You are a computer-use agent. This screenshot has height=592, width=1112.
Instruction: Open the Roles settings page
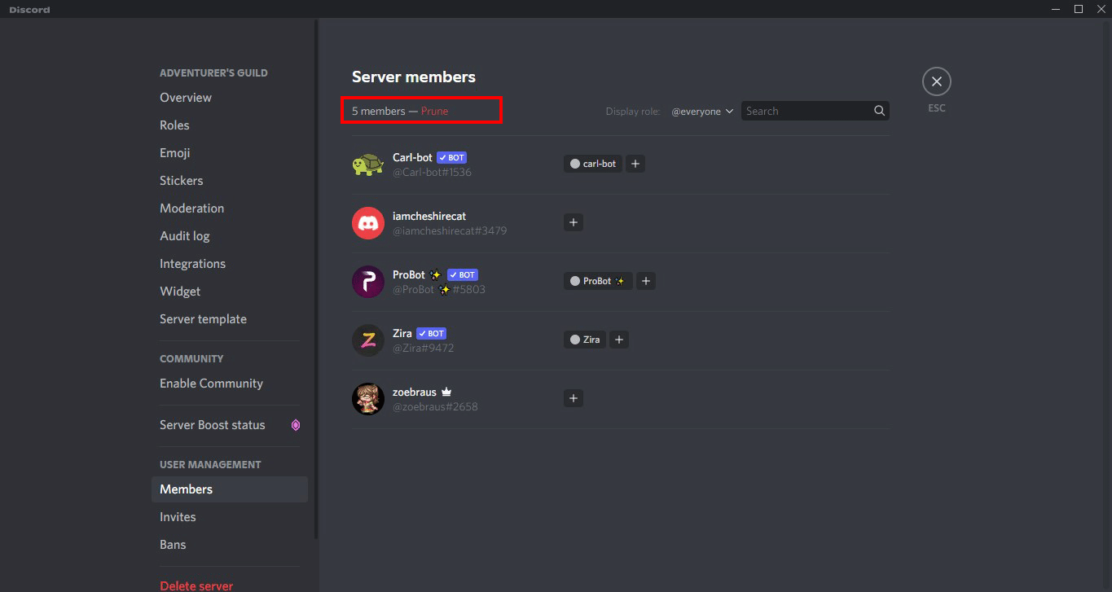(174, 125)
